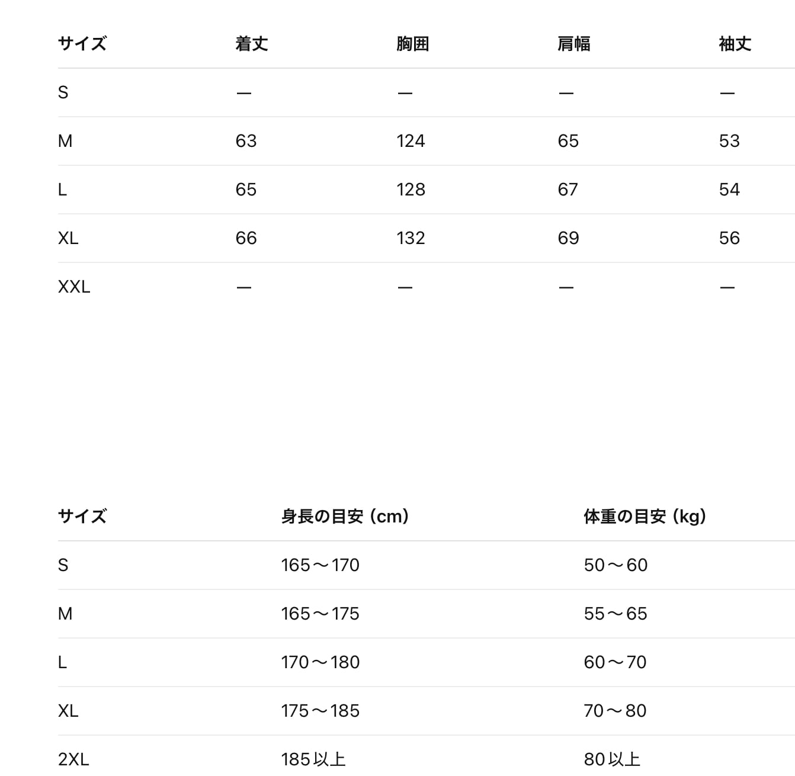The image size is (795, 776).
Task: Click chest value 124 in M row
Action: [x=411, y=141]
